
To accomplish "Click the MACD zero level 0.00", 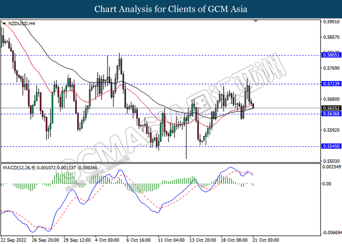I will pos(327,184).
